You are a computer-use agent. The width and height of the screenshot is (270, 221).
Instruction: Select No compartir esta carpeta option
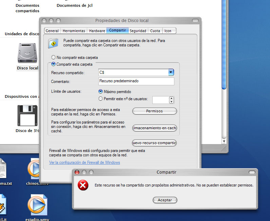pos(53,58)
